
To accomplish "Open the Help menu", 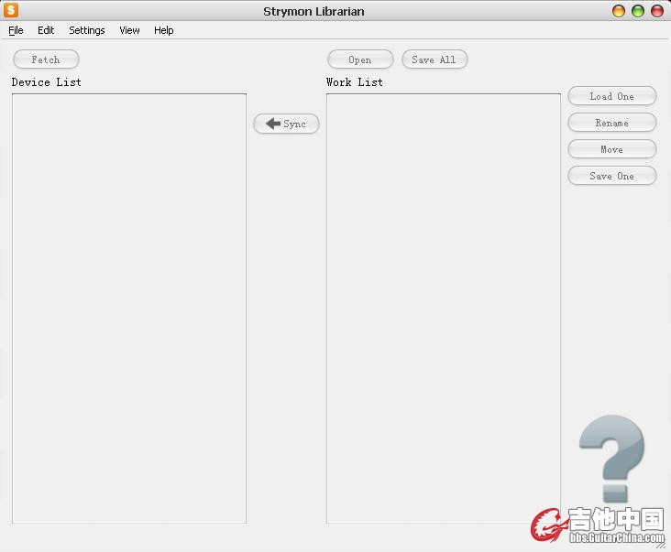I will (x=164, y=30).
